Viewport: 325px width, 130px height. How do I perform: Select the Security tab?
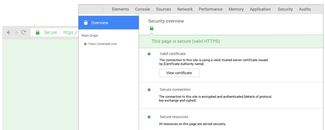click(285, 9)
